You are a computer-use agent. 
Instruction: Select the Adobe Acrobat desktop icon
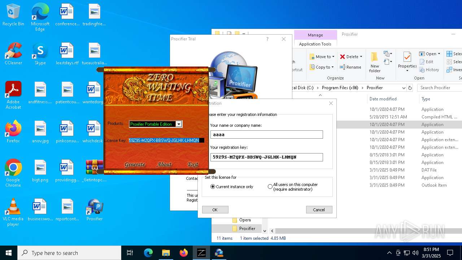13,95
